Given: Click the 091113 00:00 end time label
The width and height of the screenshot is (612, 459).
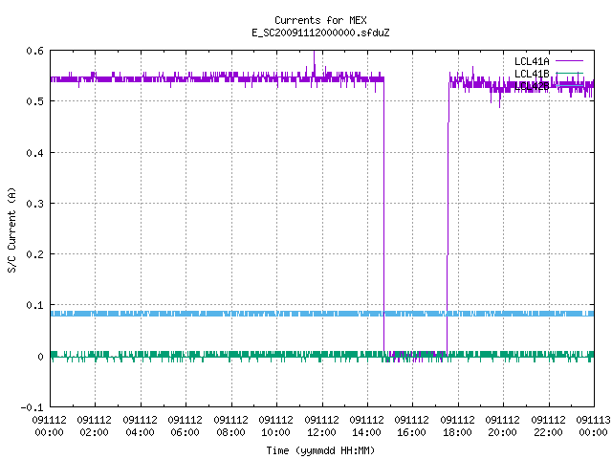Looking at the screenshot, I should (x=593, y=426).
